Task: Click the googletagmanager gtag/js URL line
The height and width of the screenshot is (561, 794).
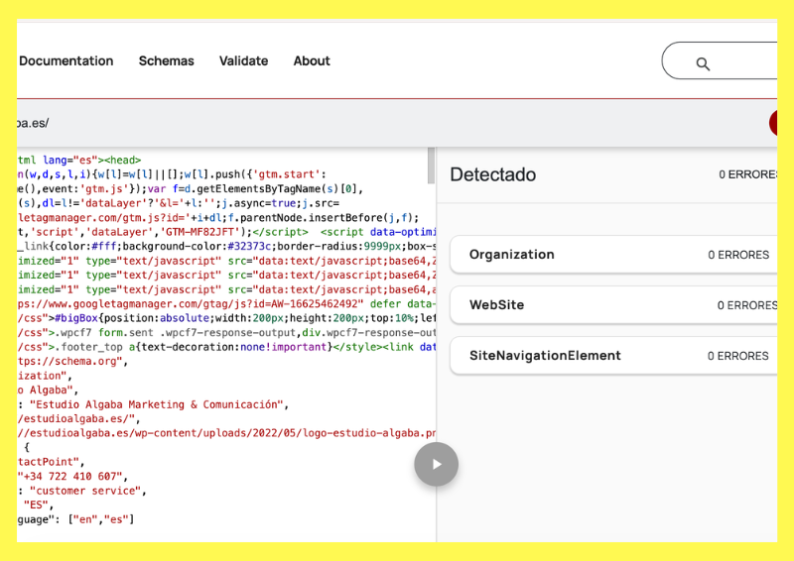Action: pos(226,304)
